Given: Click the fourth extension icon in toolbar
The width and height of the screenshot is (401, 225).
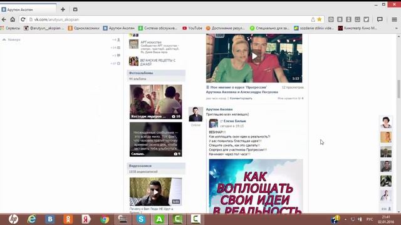Looking at the screenshot, I should tap(358, 19).
